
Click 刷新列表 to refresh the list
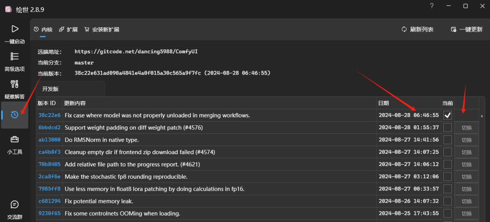(417, 29)
